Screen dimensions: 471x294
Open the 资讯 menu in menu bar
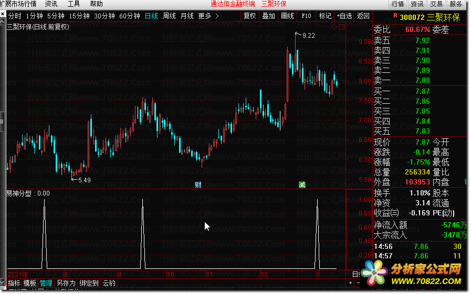(51, 4)
